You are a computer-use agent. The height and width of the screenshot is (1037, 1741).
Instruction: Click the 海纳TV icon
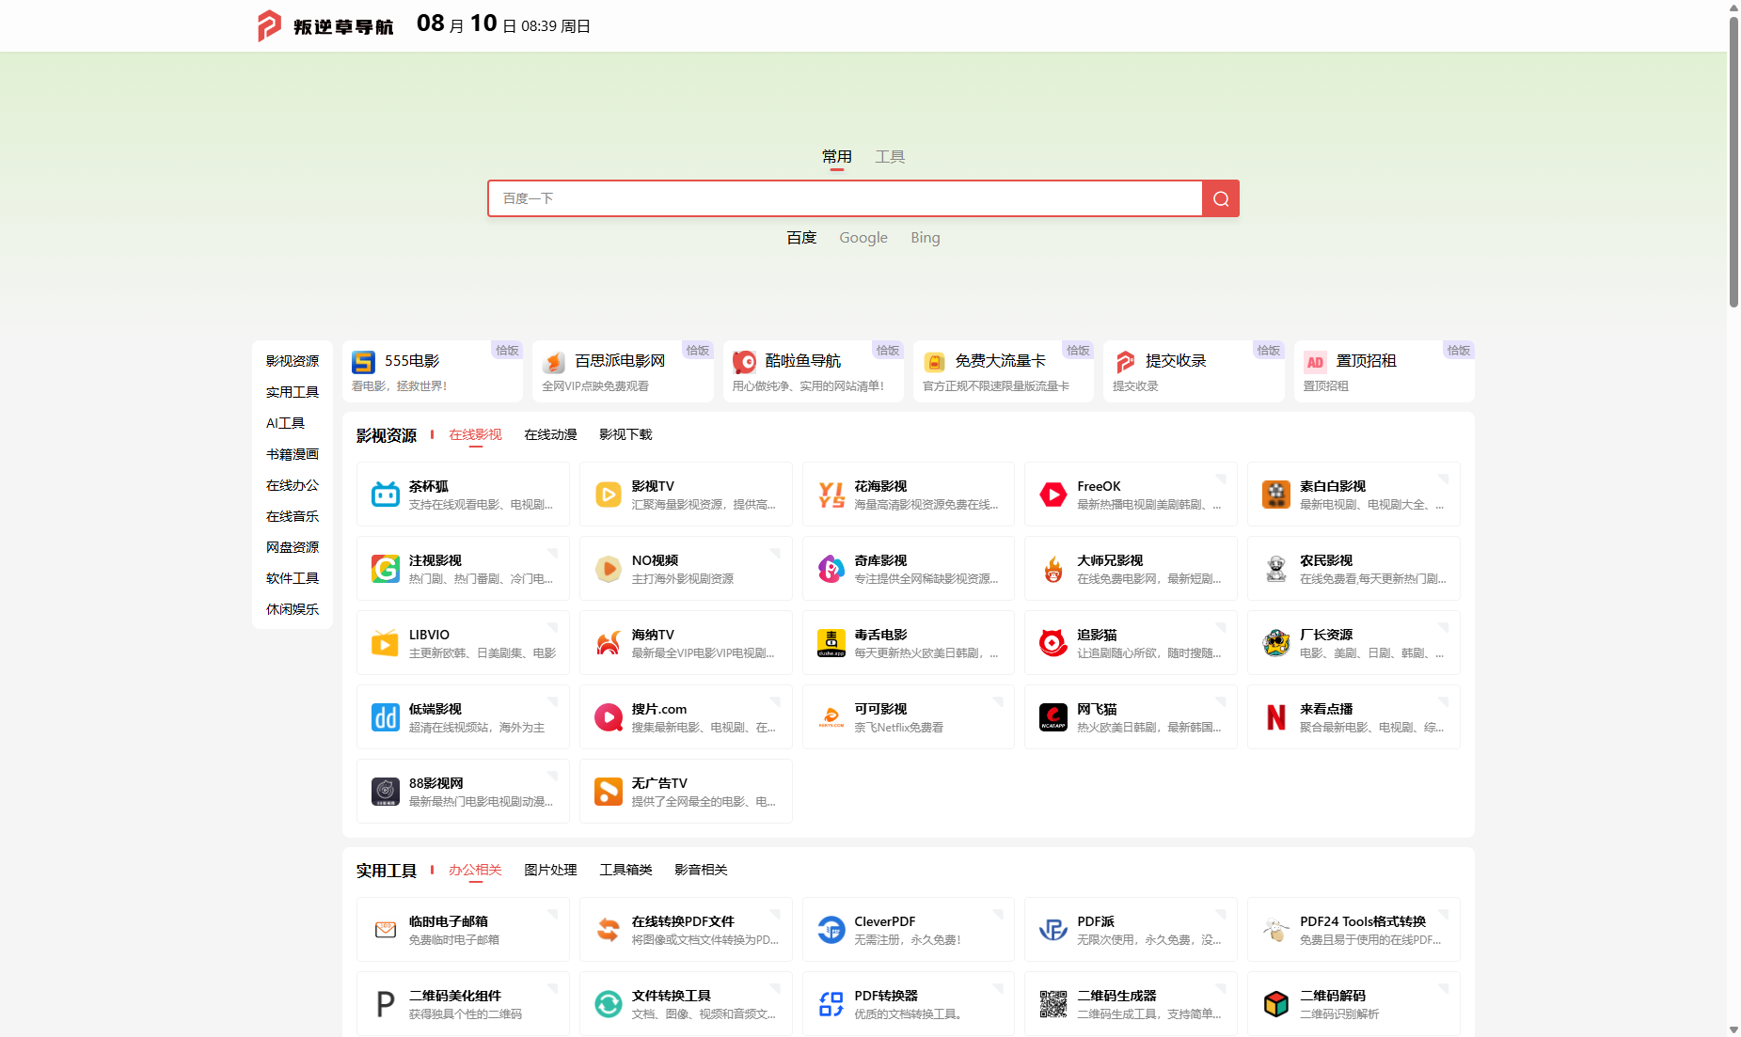tap(609, 643)
